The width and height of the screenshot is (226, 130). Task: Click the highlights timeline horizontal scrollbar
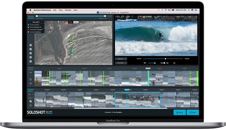121,108
